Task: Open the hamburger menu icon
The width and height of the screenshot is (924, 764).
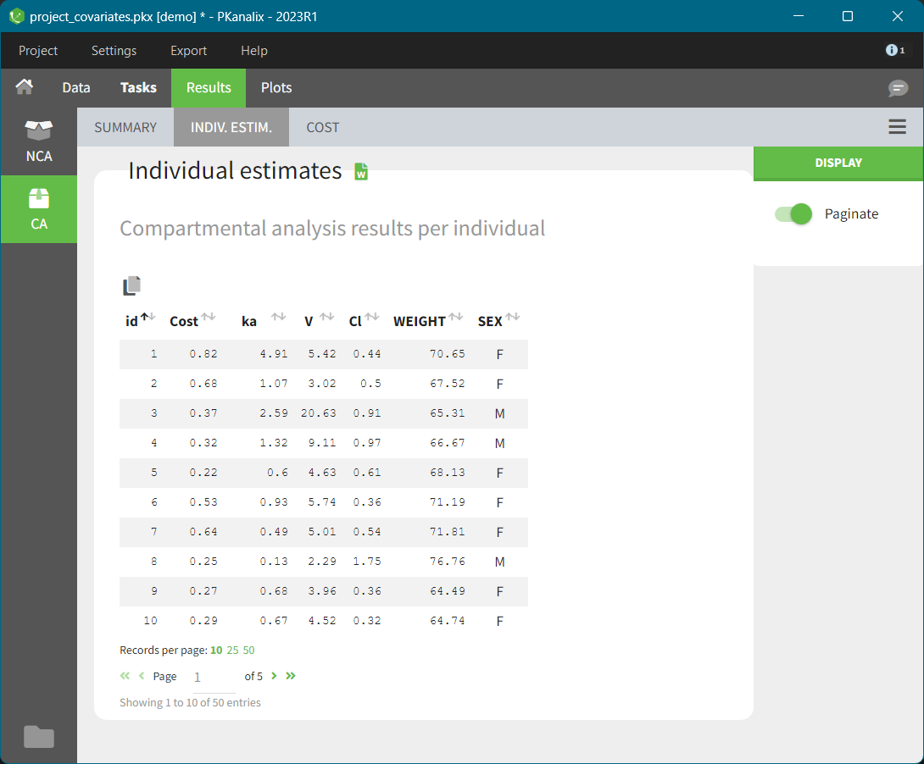Action: [x=897, y=127]
